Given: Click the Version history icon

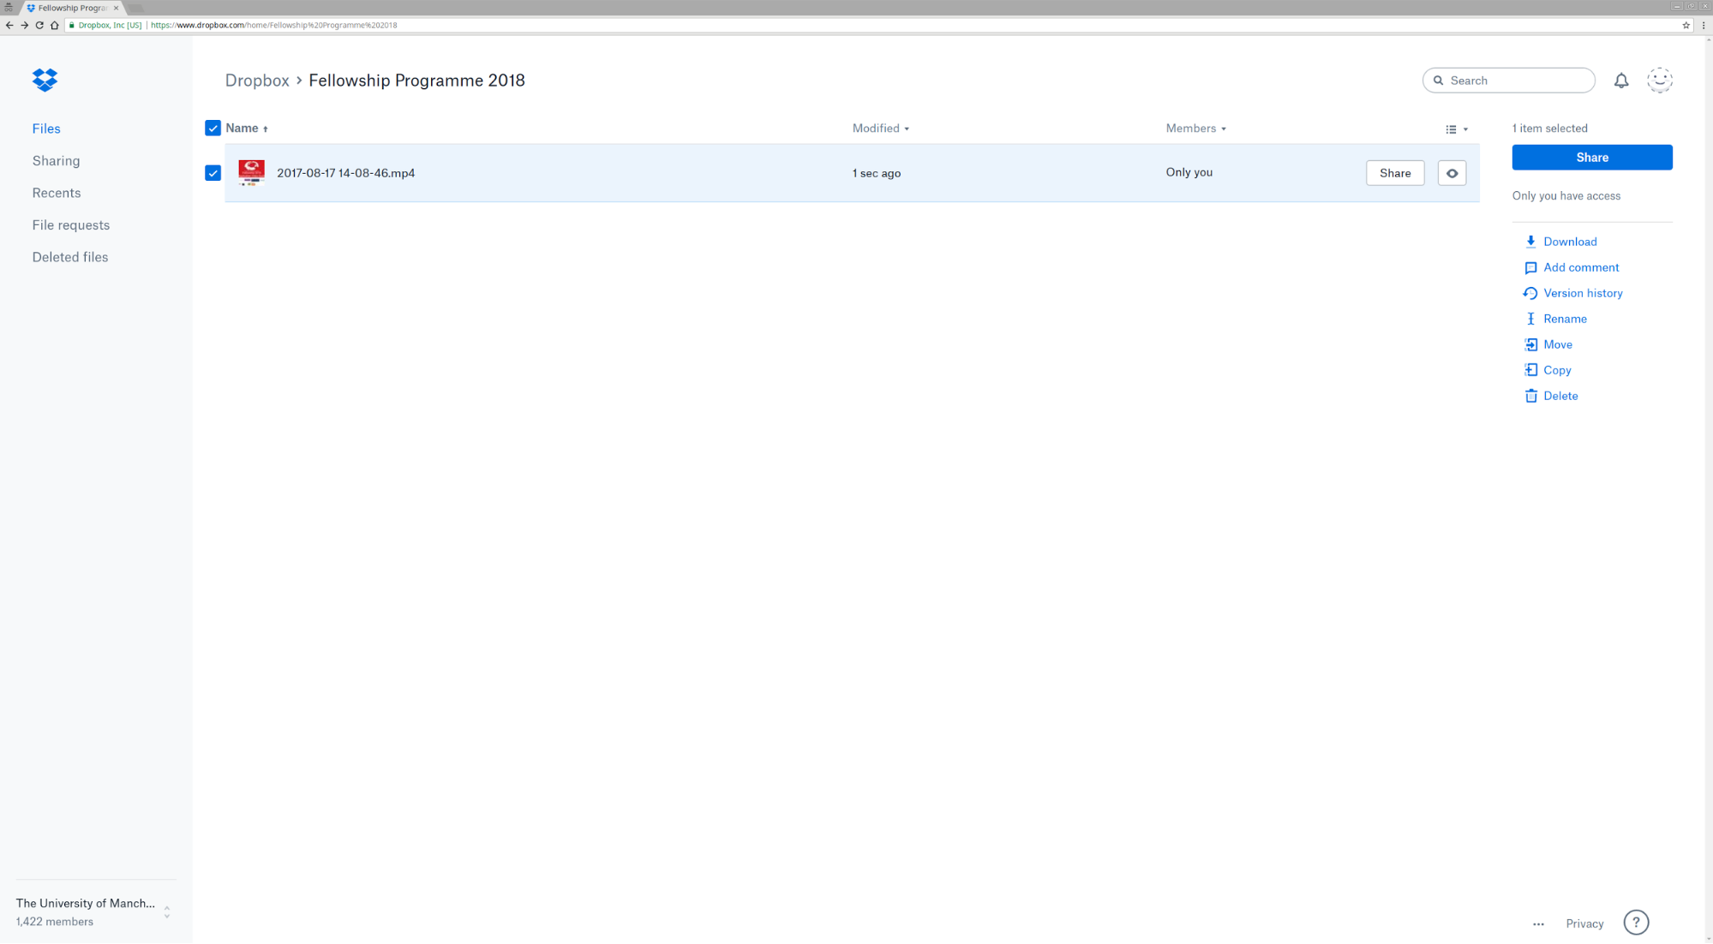Looking at the screenshot, I should click(1530, 293).
